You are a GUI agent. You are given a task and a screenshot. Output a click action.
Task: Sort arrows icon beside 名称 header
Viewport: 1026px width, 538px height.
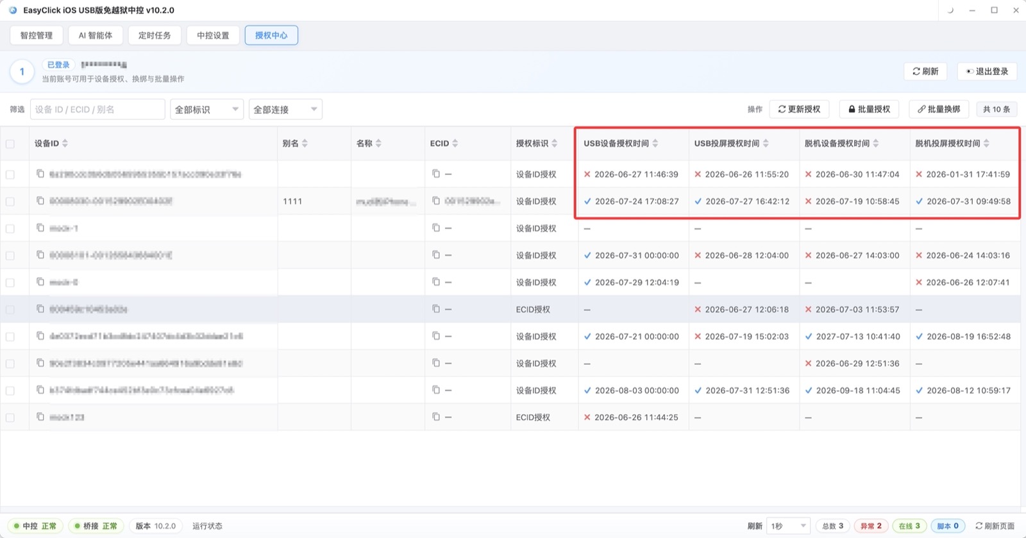tap(378, 143)
